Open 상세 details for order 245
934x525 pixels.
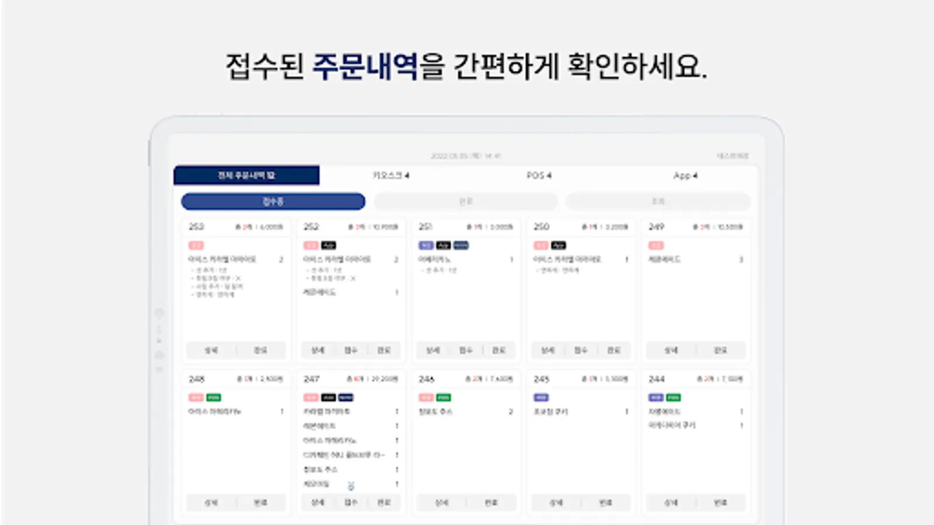click(x=556, y=502)
